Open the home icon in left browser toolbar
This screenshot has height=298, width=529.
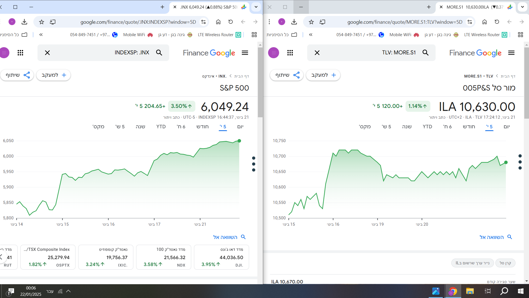[218, 22]
